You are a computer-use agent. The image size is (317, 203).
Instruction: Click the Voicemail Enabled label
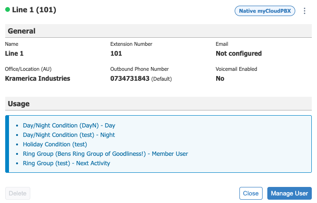pyautogui.click(x=237, y=69)
